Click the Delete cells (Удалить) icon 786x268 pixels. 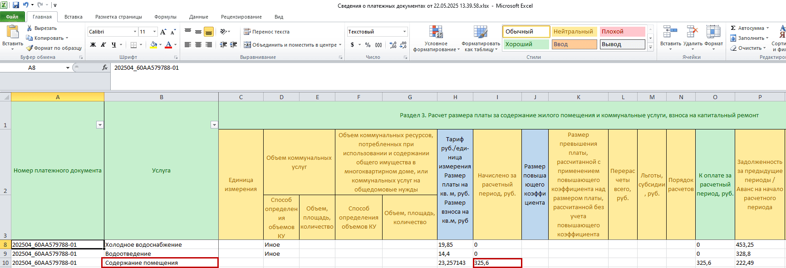692,32
